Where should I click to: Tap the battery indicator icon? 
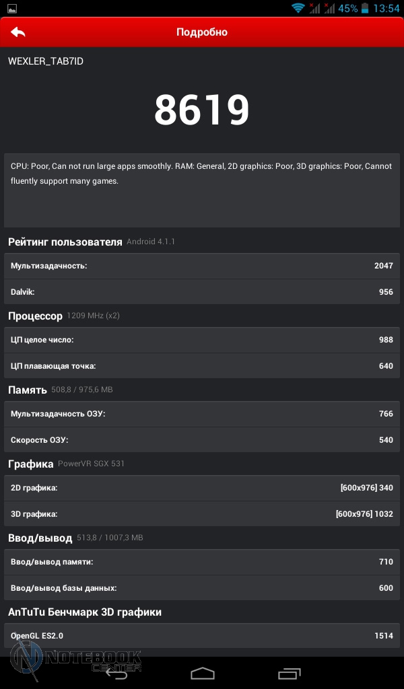tap(366, 8)
